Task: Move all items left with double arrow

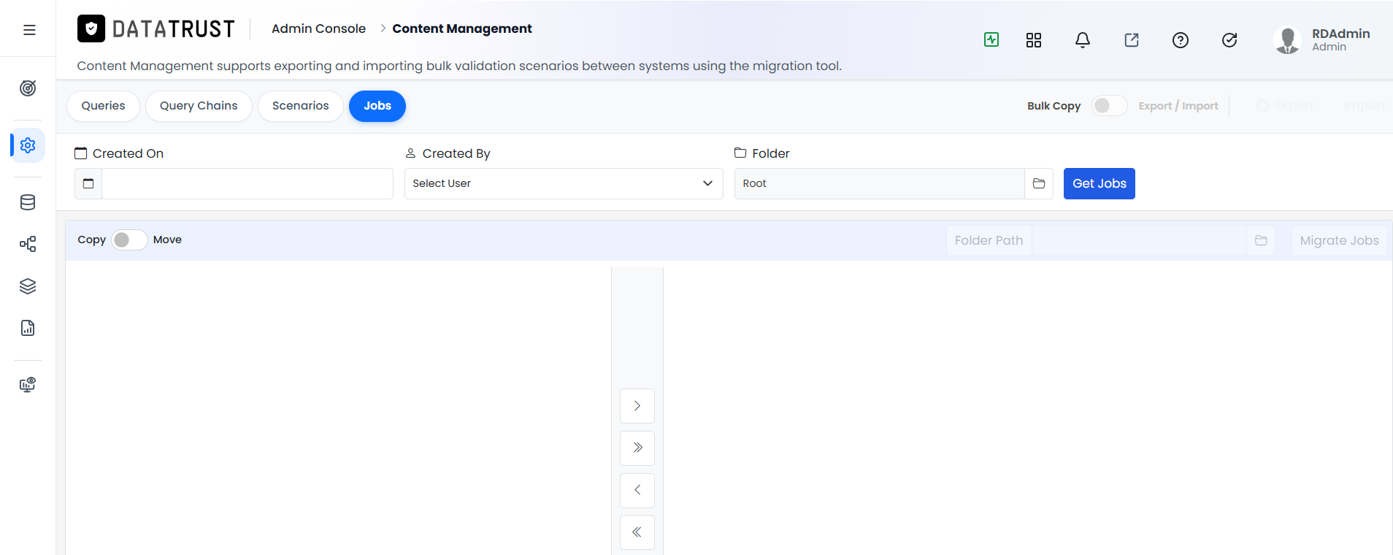Action: click(637, 532)
